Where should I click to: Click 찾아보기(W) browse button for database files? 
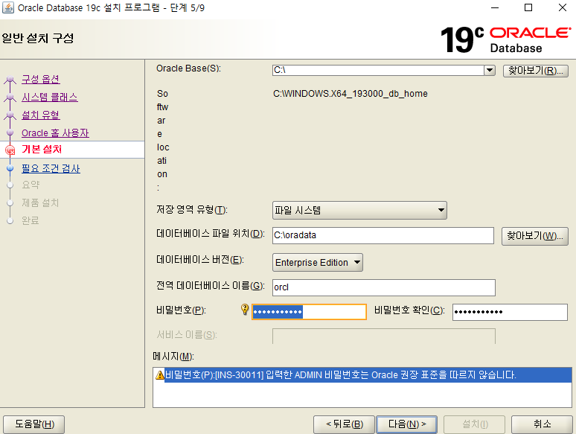[535, 235]
